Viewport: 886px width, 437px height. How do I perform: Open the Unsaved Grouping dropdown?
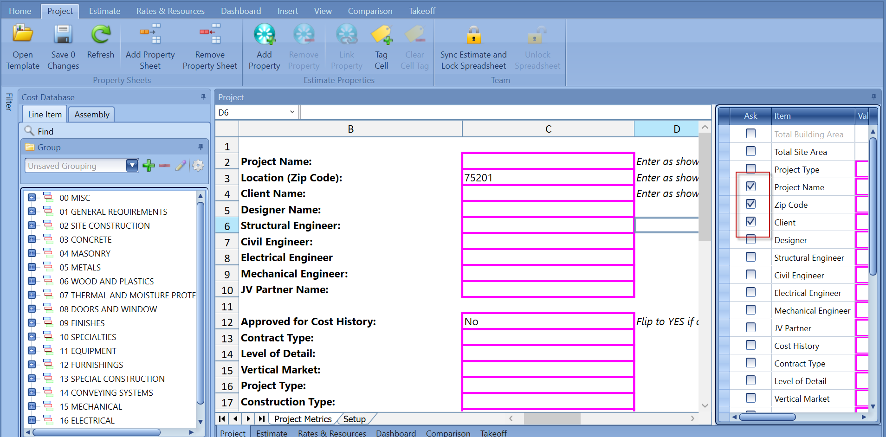coord(132,165)
